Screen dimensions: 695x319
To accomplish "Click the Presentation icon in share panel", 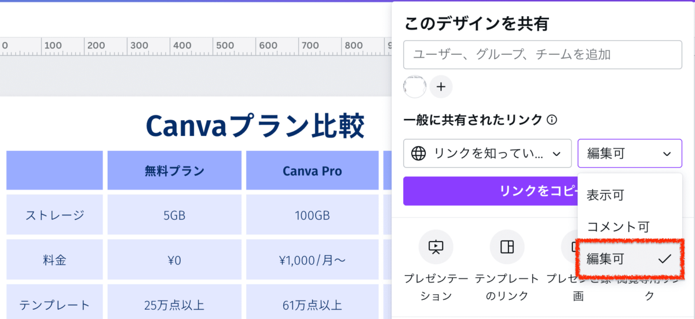I will [x=436, y=247].
